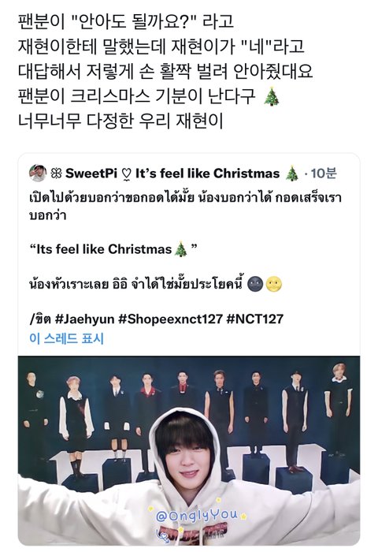Click the heart symbol after SweetPi
378x552 pixels.
point(127,174)
